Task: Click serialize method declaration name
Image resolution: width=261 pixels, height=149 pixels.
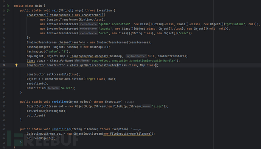Action: coord(59,102)
